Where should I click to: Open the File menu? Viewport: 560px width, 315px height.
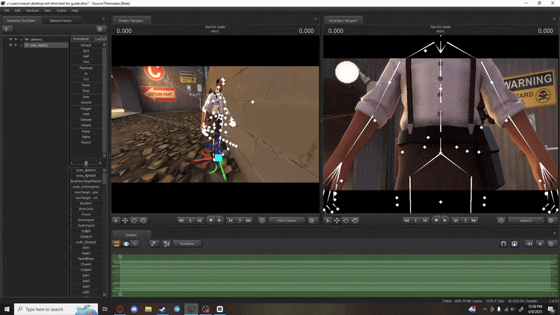point(7,10)
